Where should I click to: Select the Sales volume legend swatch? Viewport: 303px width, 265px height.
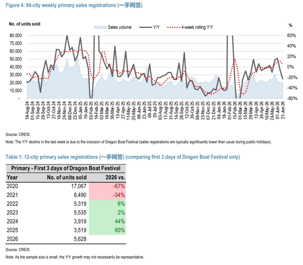point(100,27)
